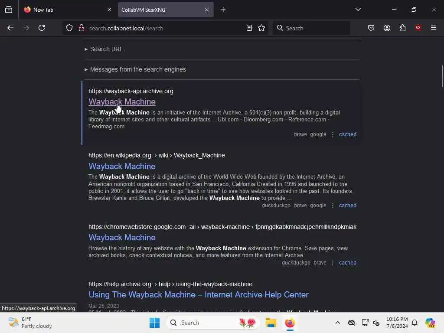Open the network status tray icon
This screenshot has width=444, height=333.
(x=365, y=323)
